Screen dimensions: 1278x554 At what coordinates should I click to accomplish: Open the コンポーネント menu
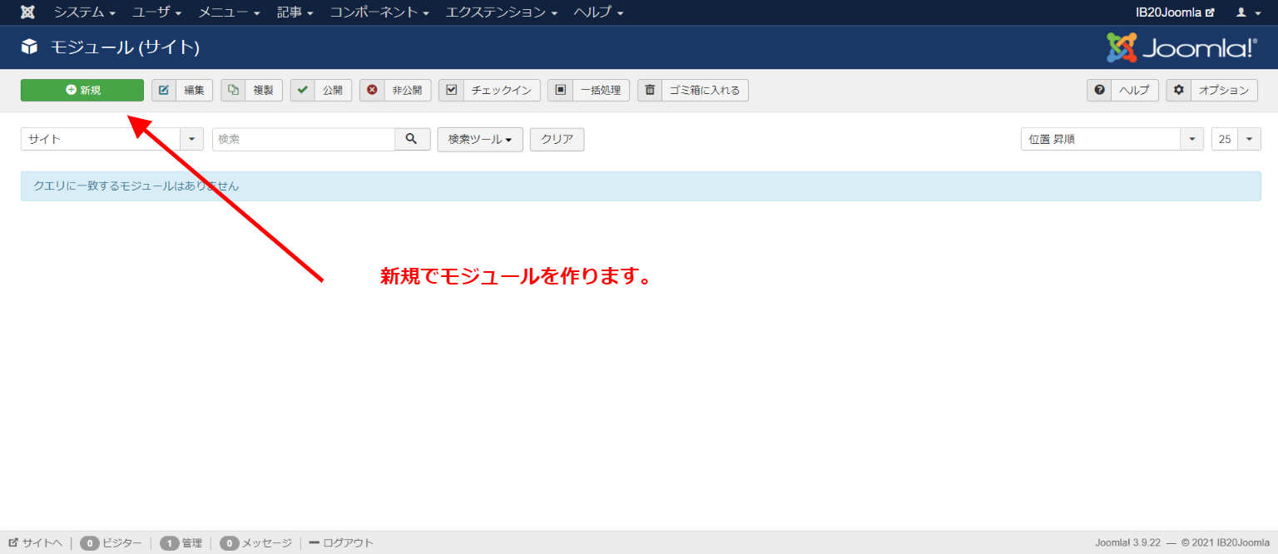point(379,12)
